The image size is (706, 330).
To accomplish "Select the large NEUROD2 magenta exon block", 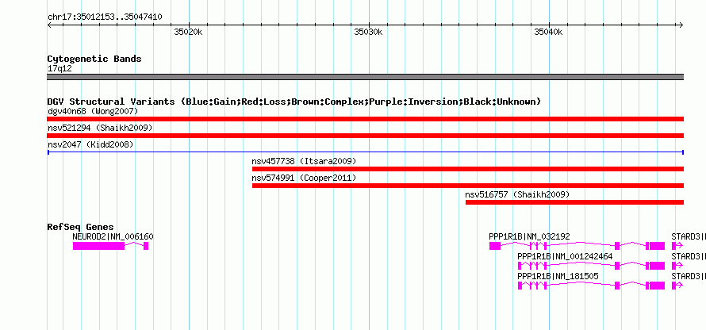I will pyautogui.click(x=98, y=246).
